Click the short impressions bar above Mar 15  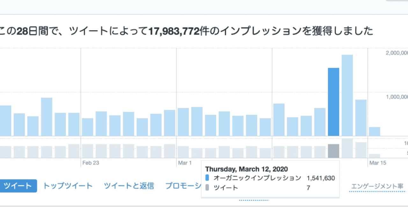[375, 131]
